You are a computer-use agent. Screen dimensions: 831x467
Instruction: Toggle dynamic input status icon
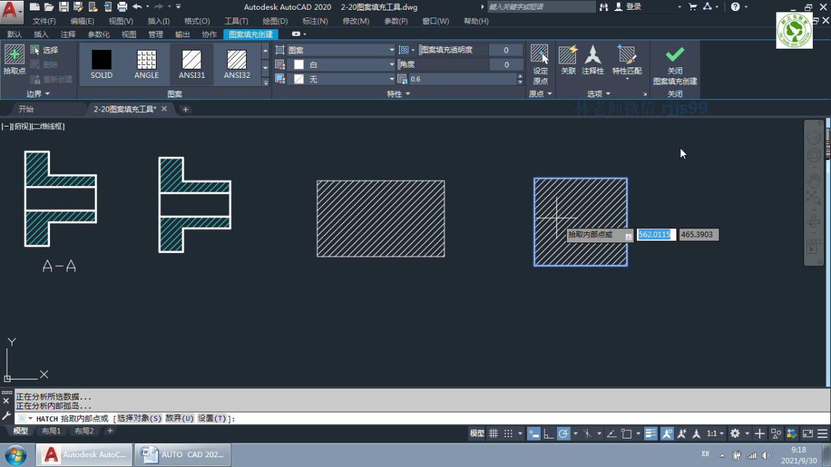tap(534, 433)
